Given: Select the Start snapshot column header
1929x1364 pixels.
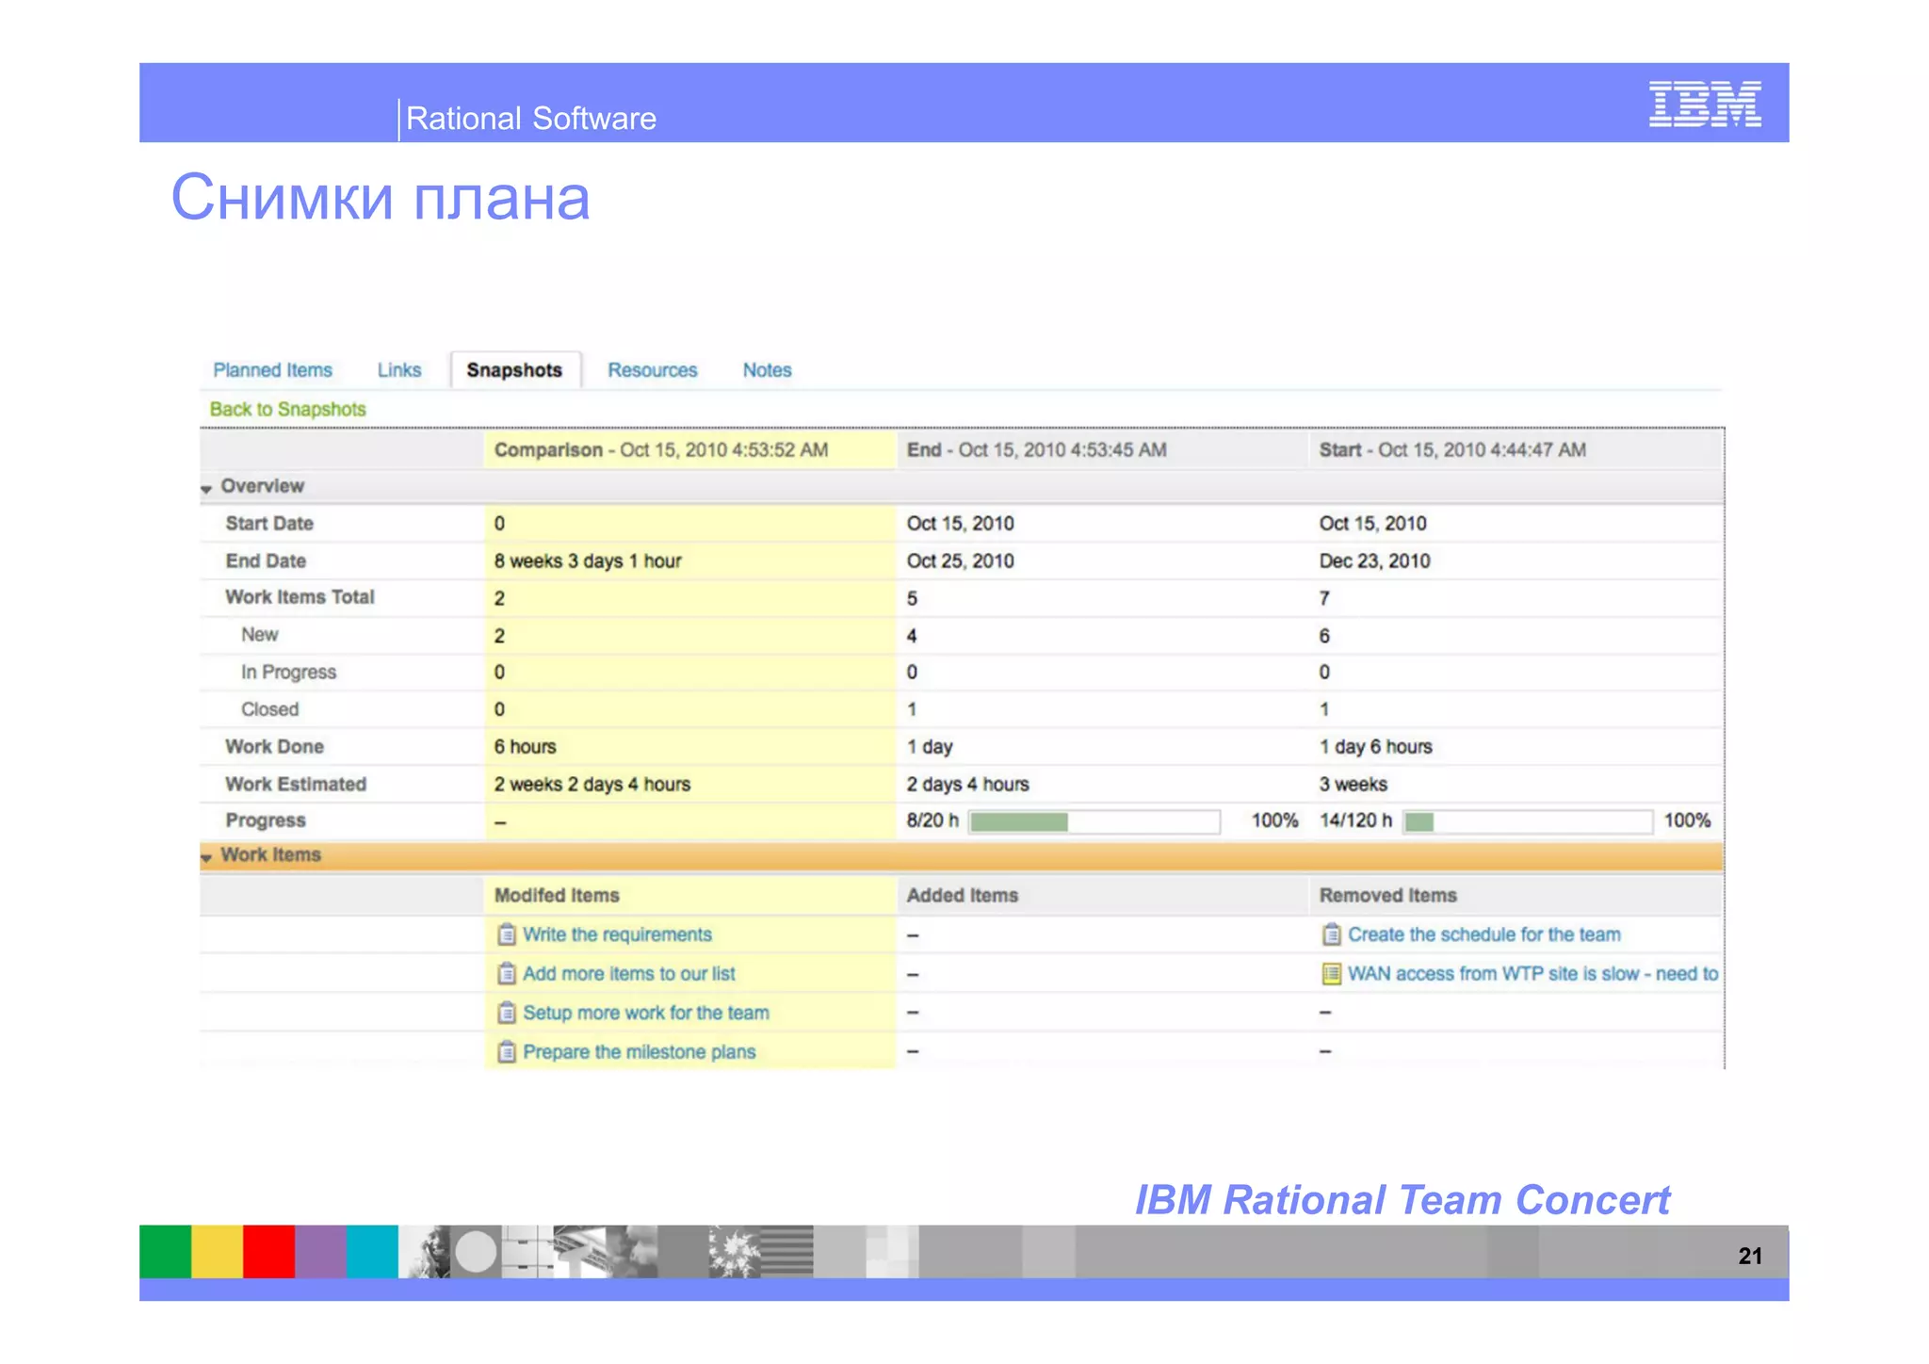Looking at the screenshot, I should 1515,450.
